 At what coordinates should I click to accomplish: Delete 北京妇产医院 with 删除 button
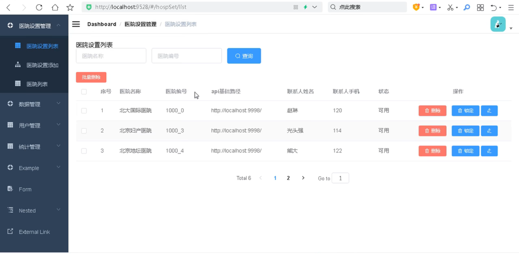(432, 131)
